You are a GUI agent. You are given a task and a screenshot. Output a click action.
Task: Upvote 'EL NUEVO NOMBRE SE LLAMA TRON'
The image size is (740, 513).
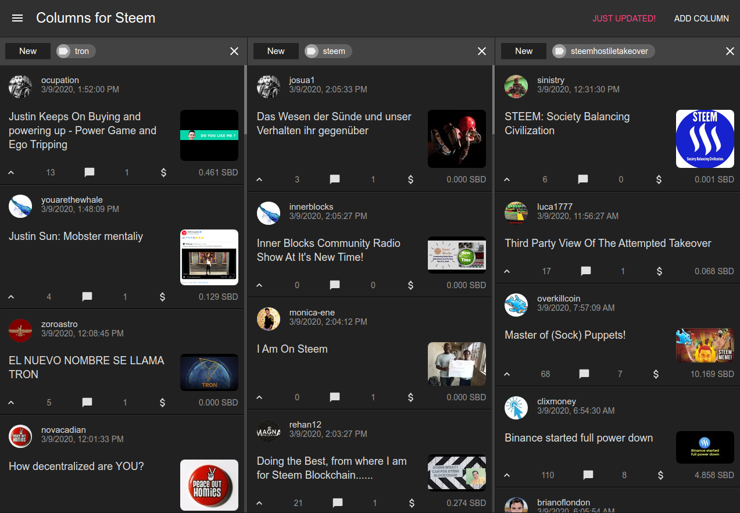[11, 402]
